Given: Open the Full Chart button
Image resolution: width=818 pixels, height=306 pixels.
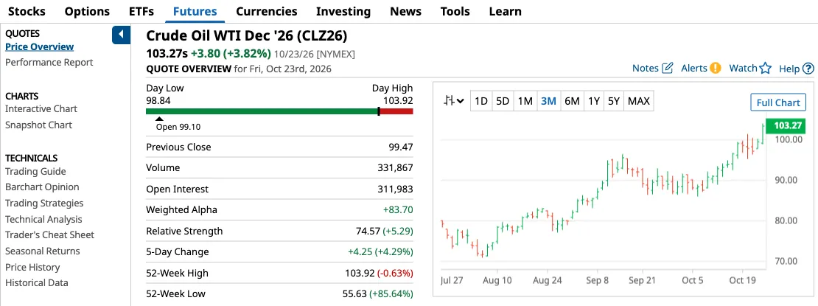Looking at the screenshot, I should coord(777,102).
